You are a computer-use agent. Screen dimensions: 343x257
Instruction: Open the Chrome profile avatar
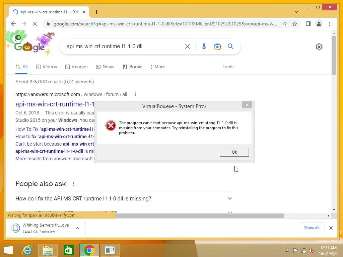(319, 24)
